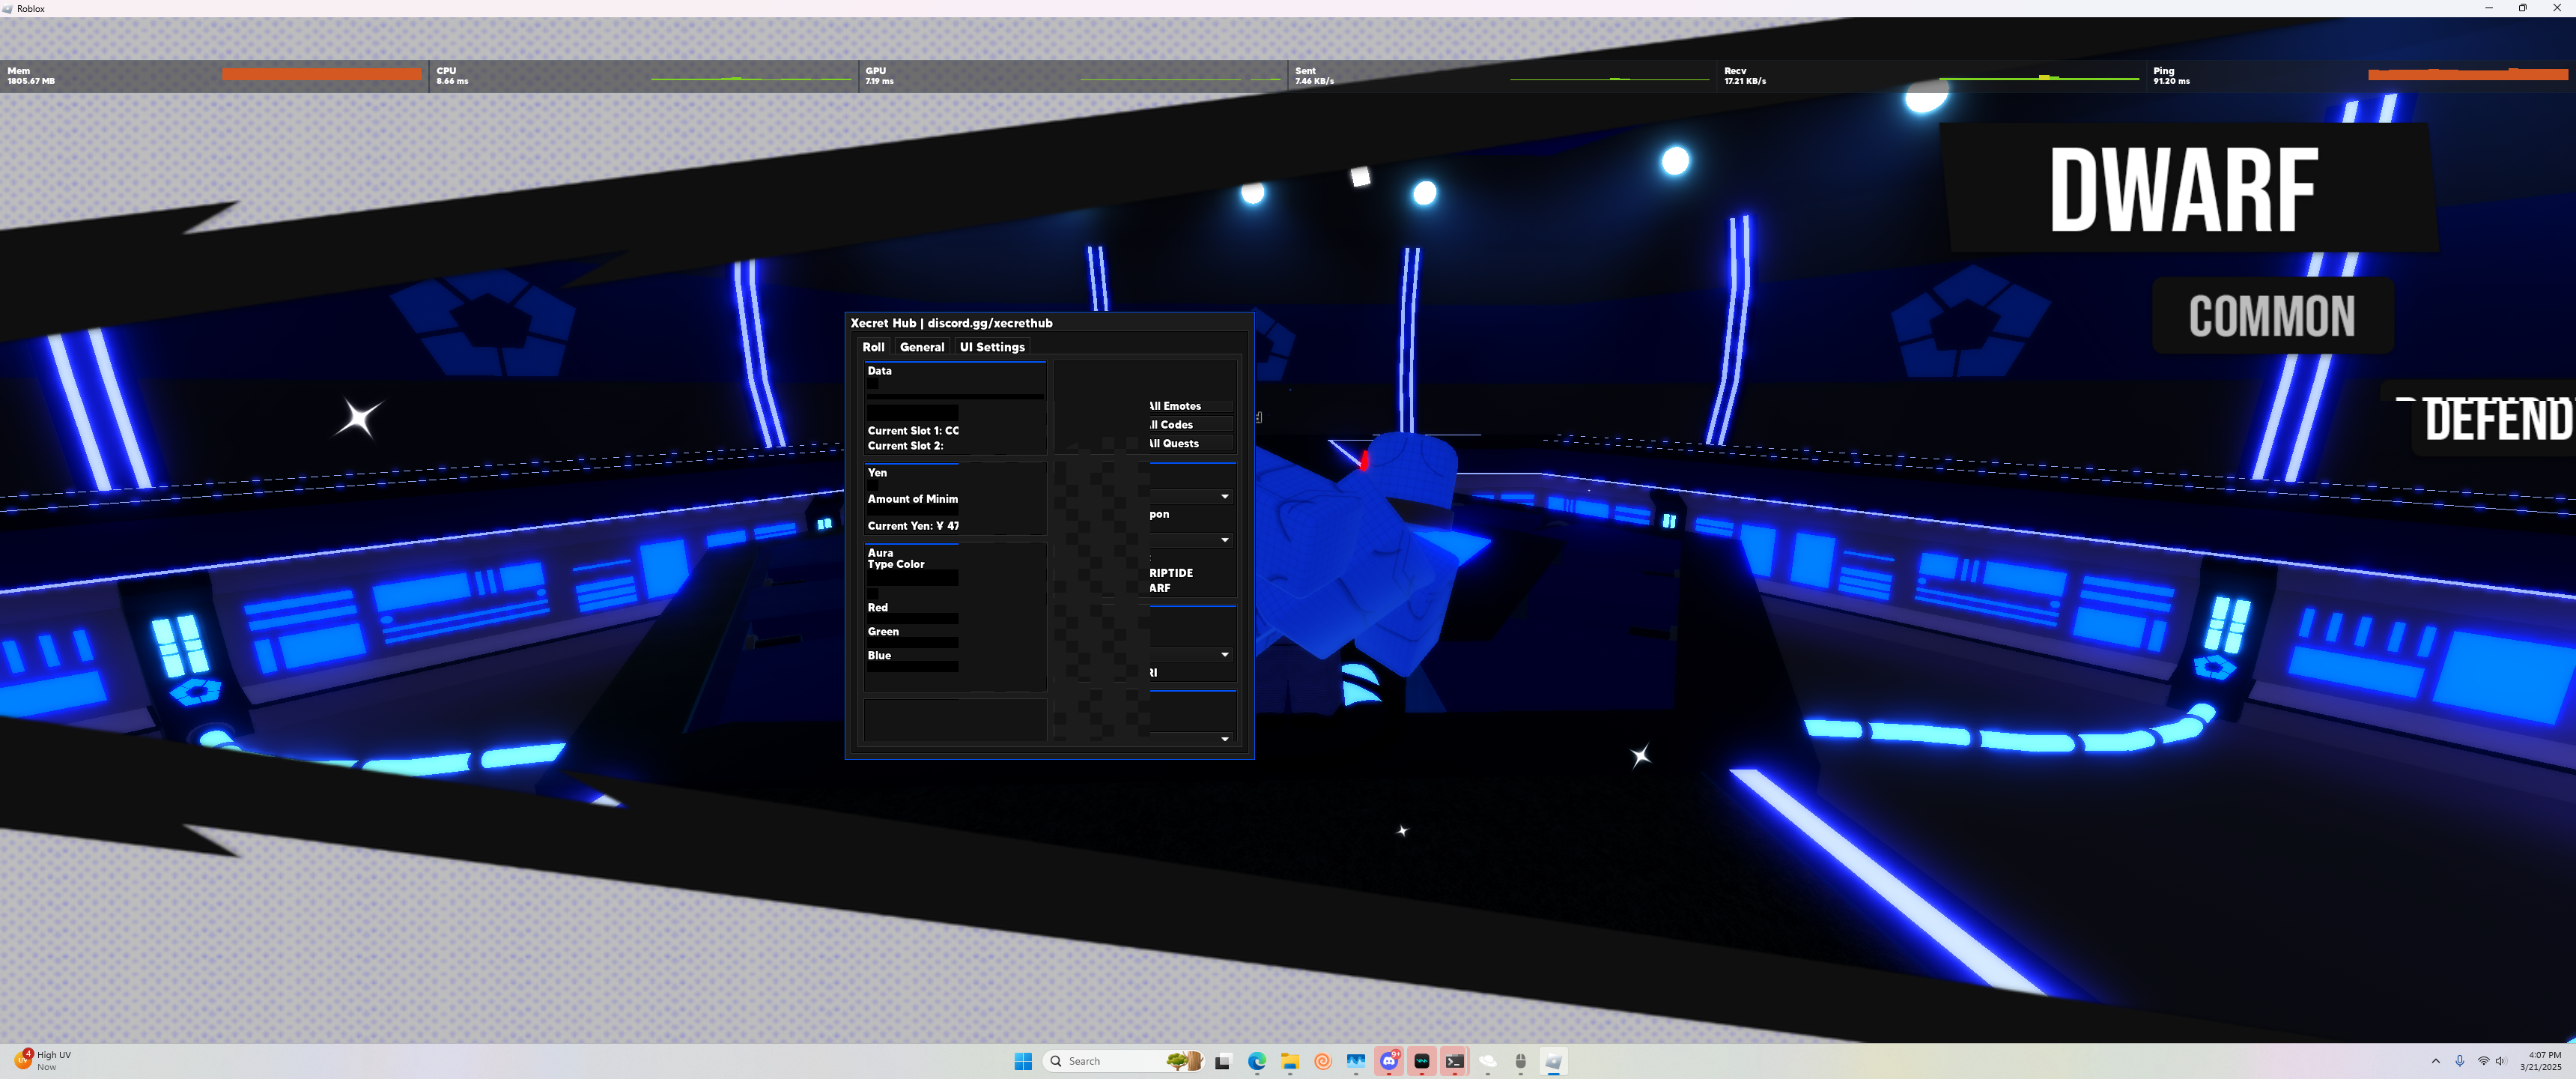Click the Windows Start button
The image size is (2576, 1079).
[x=1023, y=1061]
